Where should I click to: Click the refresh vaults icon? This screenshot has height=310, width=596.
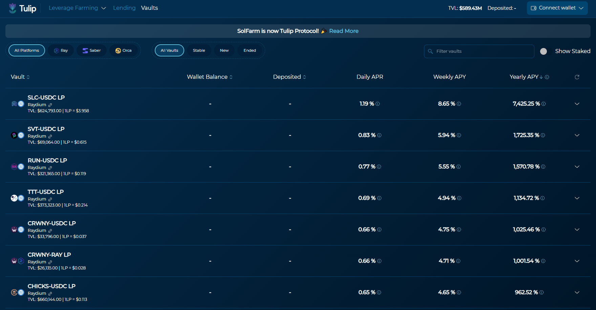click(577, 77)
